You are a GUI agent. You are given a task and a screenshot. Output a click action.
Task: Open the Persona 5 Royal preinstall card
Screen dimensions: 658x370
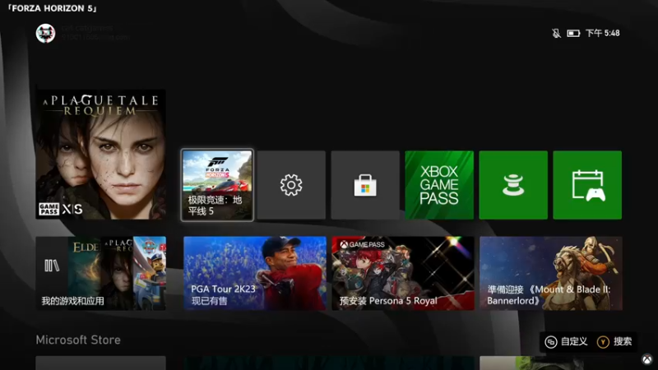[x=403, y=274]
